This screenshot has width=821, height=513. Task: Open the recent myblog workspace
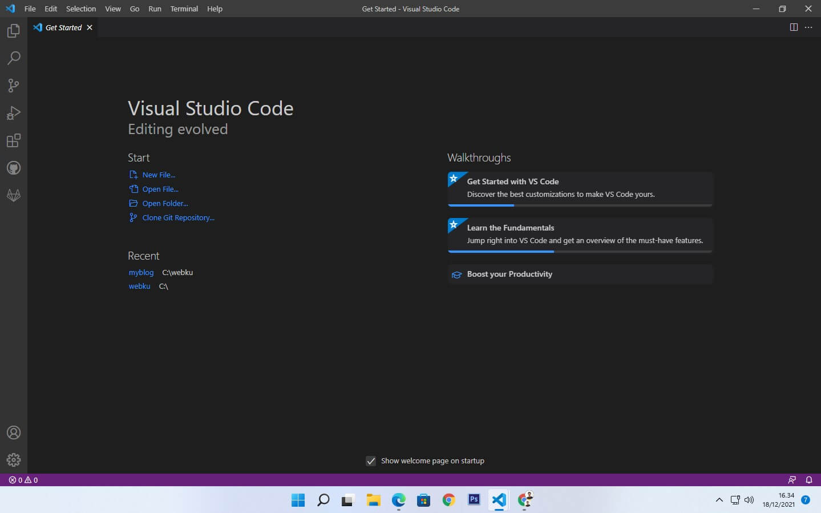point(141,272)
